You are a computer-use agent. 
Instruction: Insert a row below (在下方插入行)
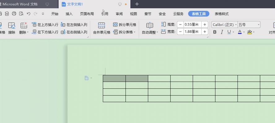click(45, 32)
